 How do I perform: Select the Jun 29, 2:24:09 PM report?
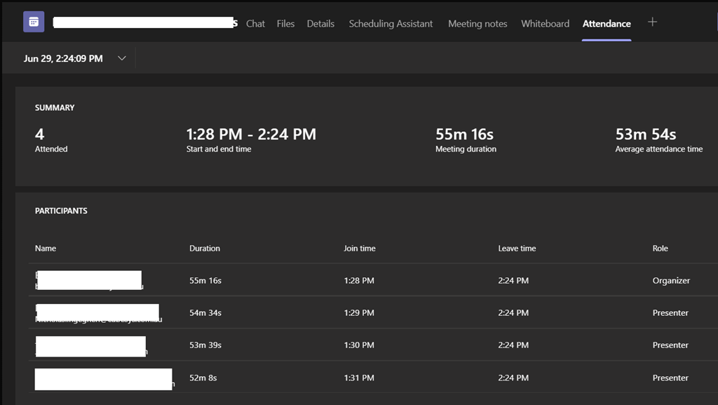click(x=63, y=59)
